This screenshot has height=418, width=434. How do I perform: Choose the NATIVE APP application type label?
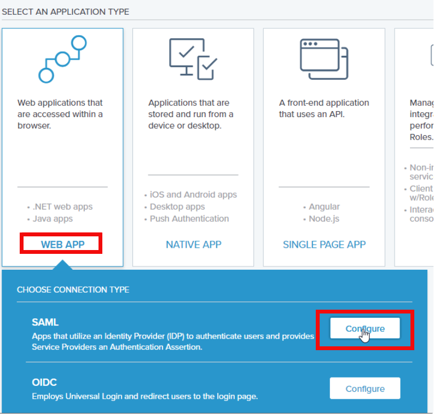(193, 245)
